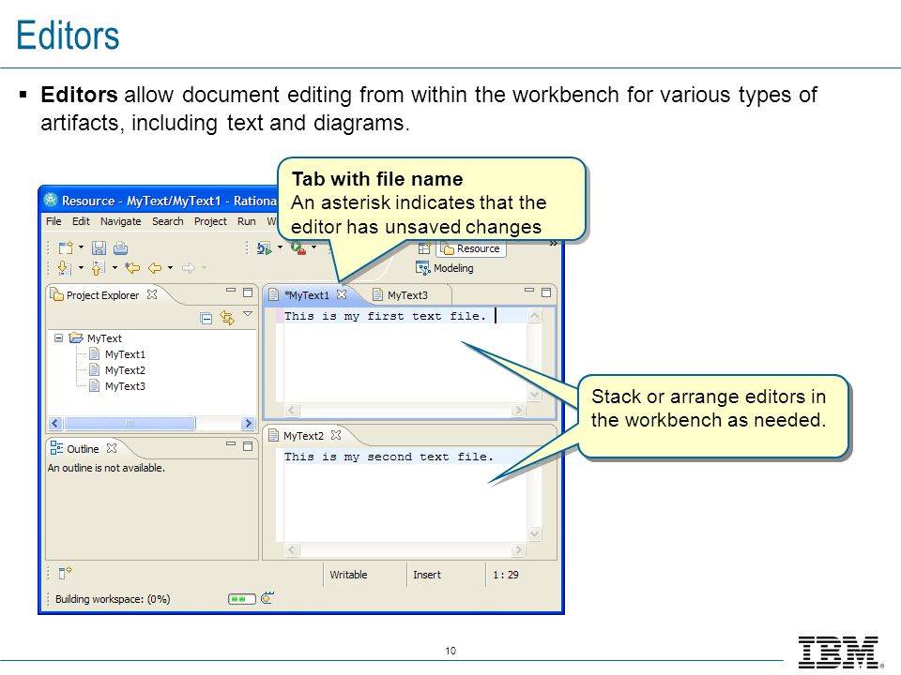Close the MyText2 editor tab
This screenshot has height=675, width=901.
tap(336, 435)
